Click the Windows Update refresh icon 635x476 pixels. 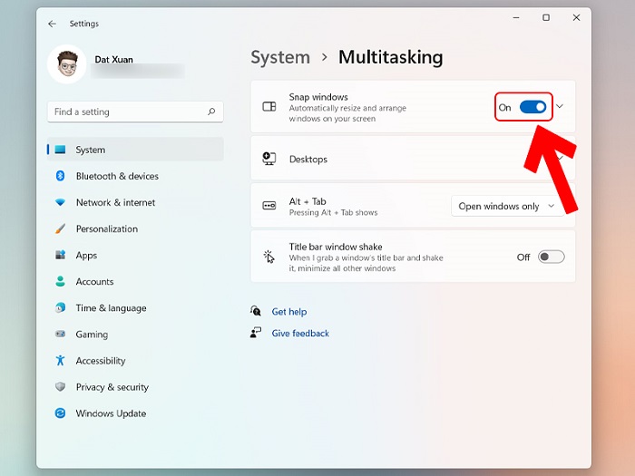pos(60,413)
